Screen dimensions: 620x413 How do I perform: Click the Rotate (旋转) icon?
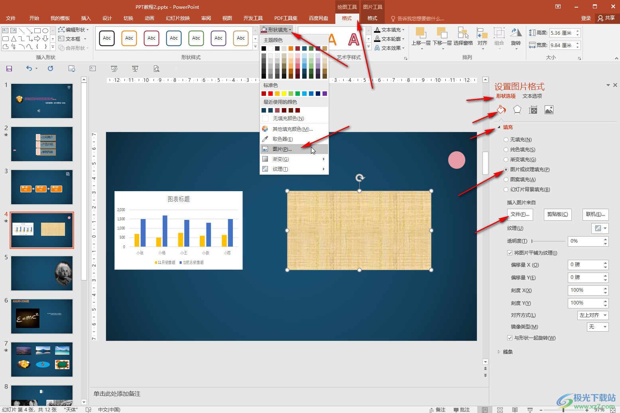[x=516, y=33]
